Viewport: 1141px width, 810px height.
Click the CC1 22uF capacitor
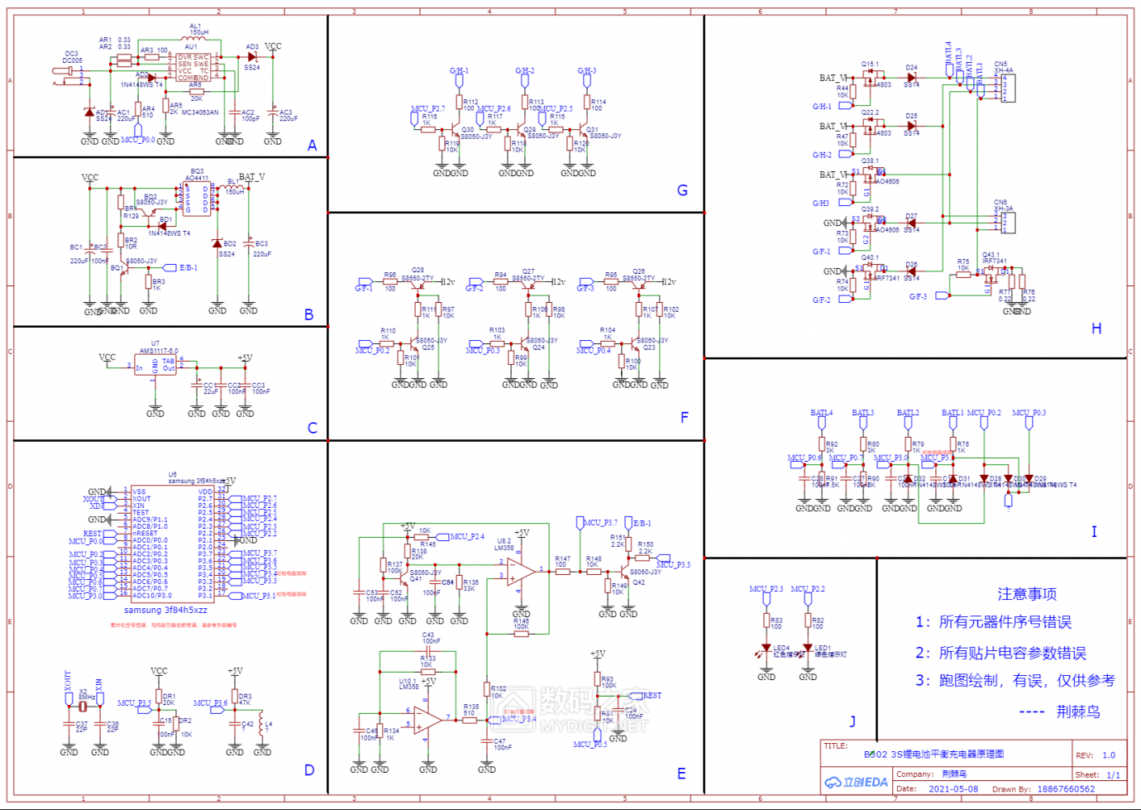click(197, 386)
